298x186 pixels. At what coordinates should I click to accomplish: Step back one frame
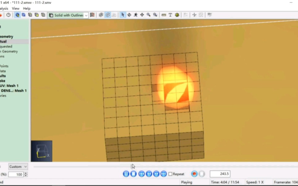pos(149,174)
